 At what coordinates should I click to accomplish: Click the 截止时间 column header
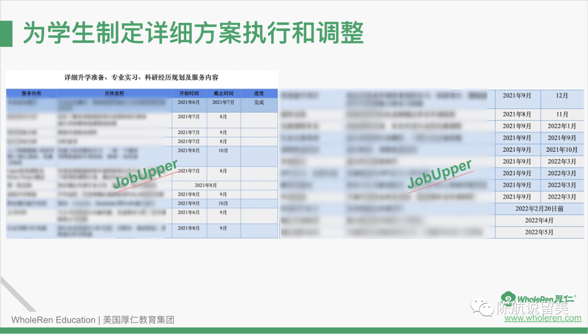223,93
